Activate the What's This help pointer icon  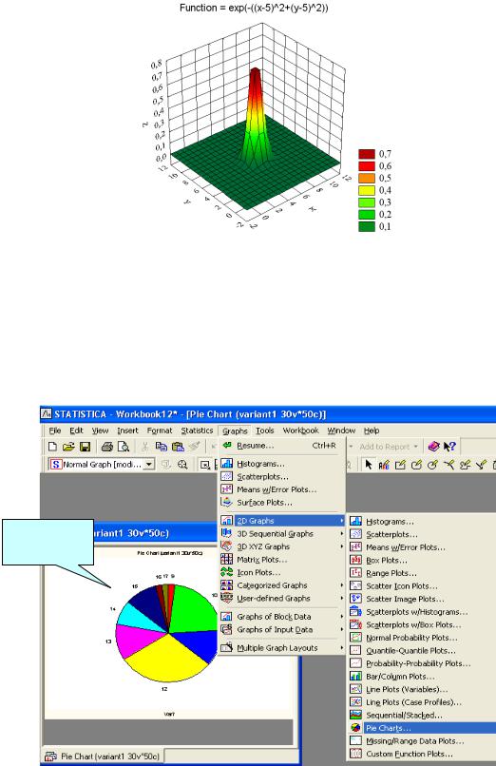click(x=449, y=446)
